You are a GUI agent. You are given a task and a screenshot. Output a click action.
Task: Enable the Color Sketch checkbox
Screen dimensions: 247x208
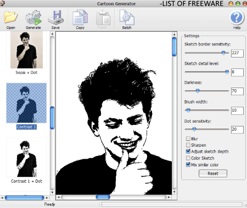click(x=188, y=158)
